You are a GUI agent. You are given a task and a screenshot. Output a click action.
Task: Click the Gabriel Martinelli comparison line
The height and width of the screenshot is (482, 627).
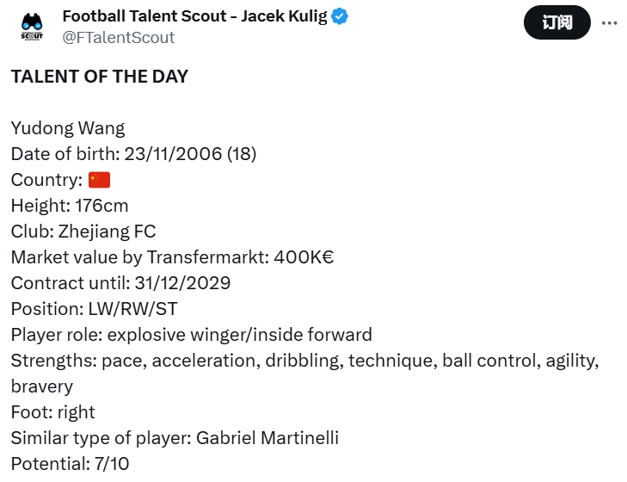175,438
